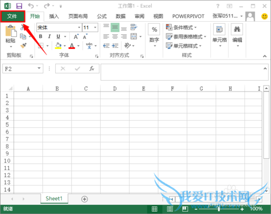
Task: Switch to the 审阅 tab
Action: point(139,16)
